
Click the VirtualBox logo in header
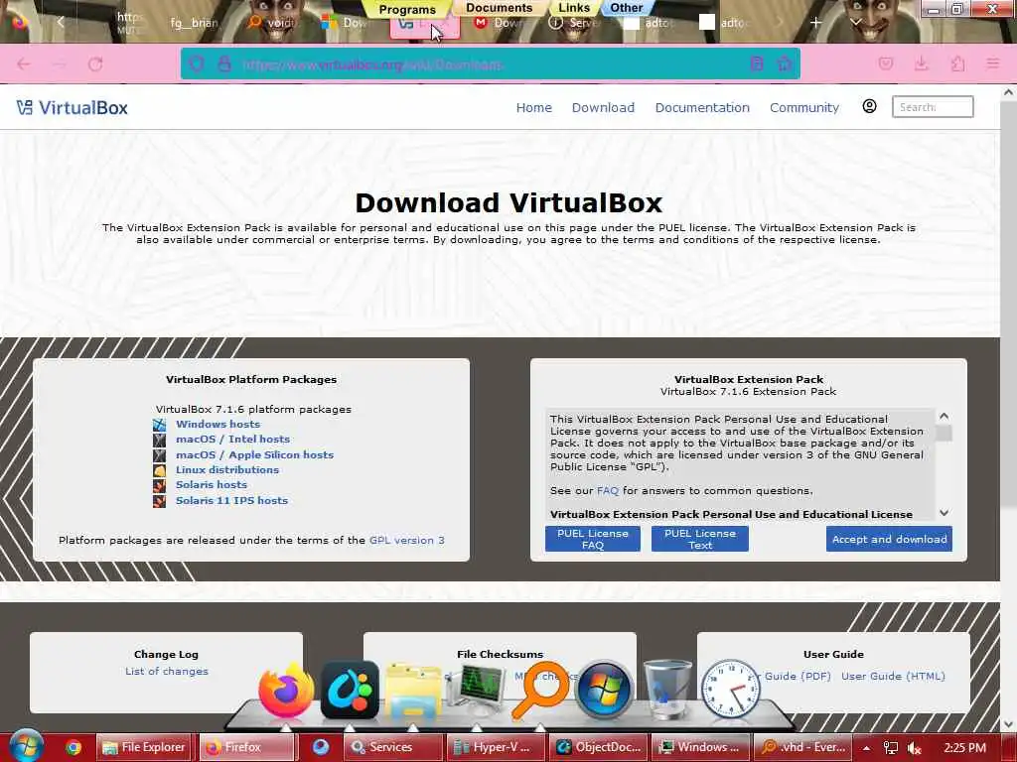72,107
